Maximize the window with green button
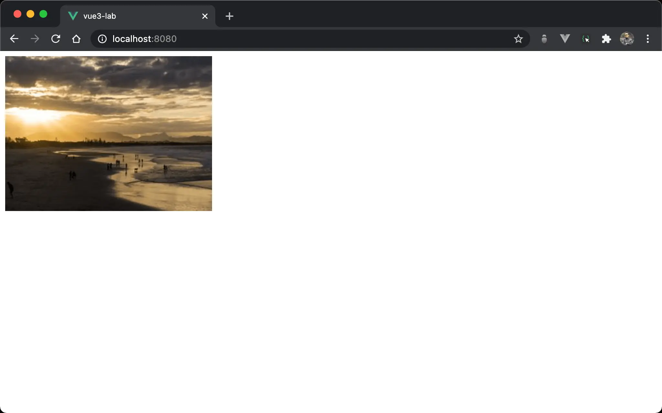662x413 pixels. point(43,14)
